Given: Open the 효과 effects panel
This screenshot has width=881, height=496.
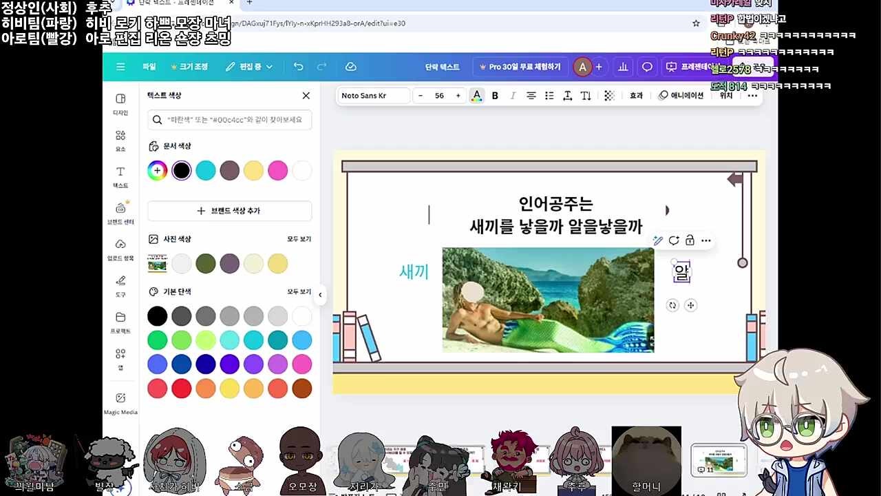Looking at the screenshot, I should tap(636, 96).
